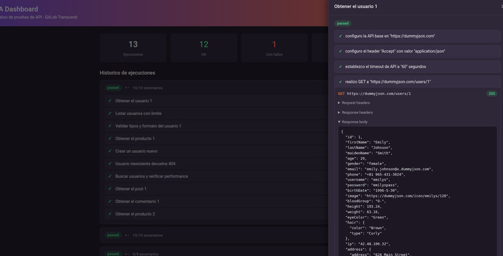Screen dimensions: 503x256
Task: Click the passed badge in the detail panel
Action: 343,24
